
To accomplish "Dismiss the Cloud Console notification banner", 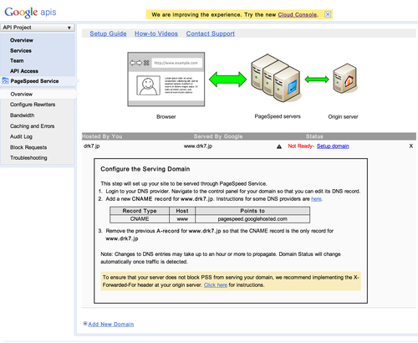I will click(328, 14).
